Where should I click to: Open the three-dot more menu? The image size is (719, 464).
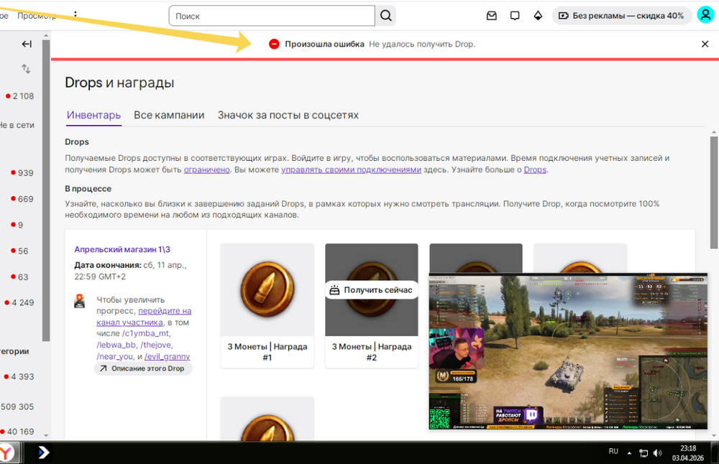75,14
